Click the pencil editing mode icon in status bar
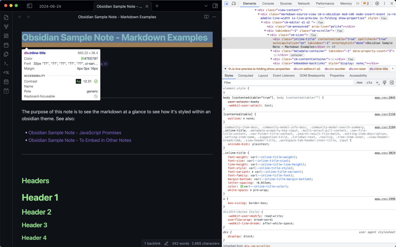The image size is (396, 247). (x=166, y=244)
